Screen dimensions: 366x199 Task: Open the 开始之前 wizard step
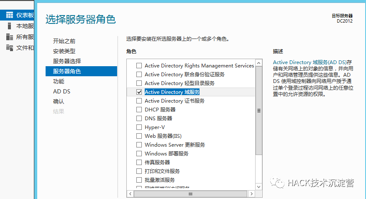pos(64,41)
